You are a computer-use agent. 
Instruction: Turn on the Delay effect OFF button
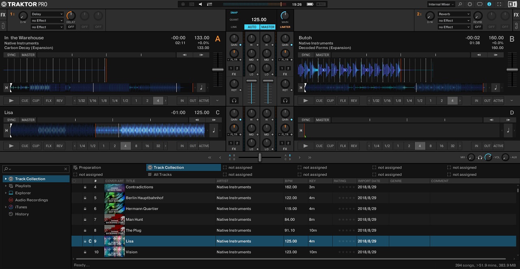point(71,27)
